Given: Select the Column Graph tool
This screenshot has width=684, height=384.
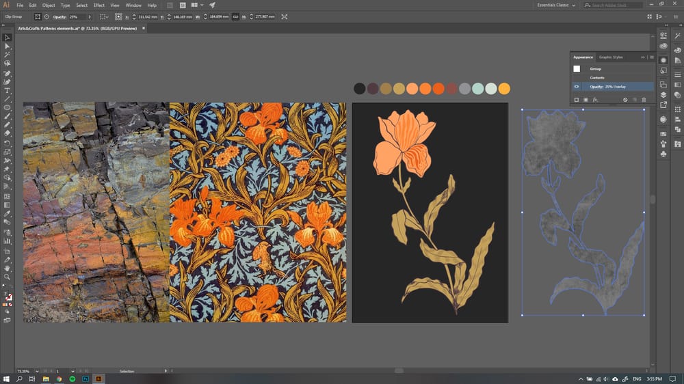Looking at the screenshot, I should click(x=7, y=241).
